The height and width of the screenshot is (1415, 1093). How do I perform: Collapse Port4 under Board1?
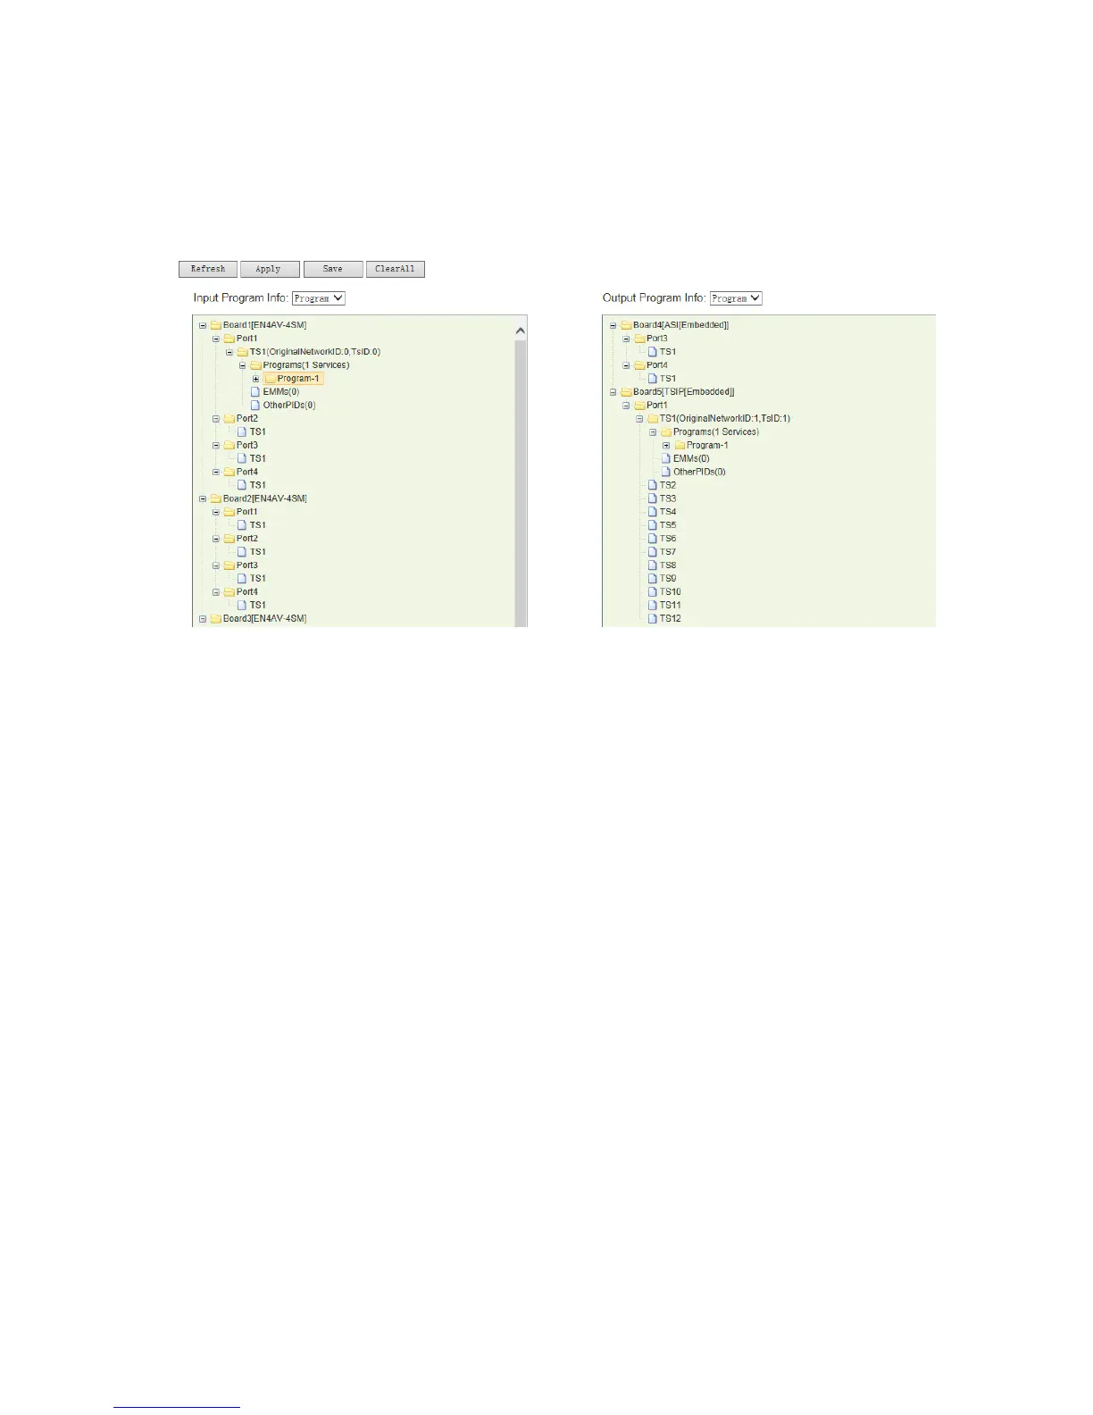216,473
